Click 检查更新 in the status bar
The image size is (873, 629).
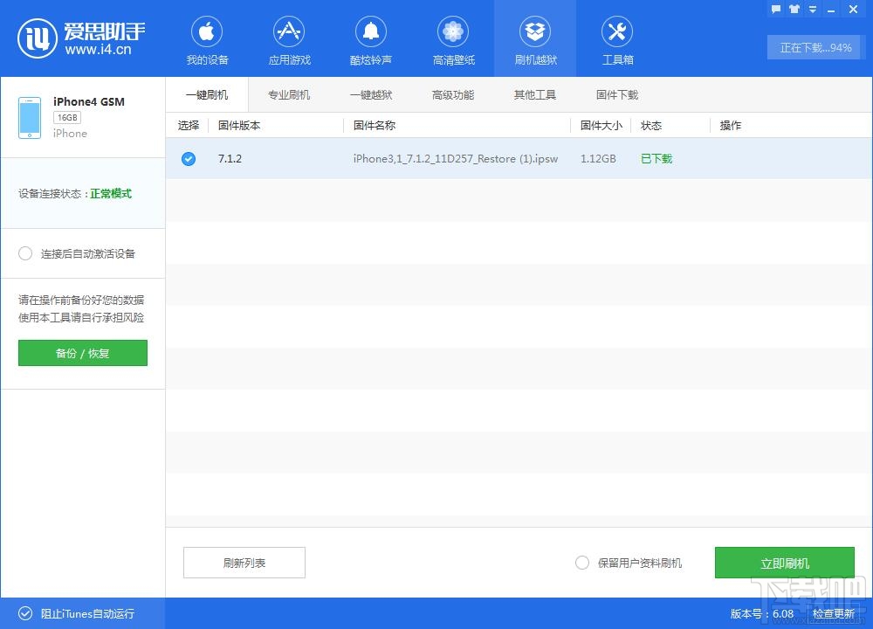(x=834, y=613)
